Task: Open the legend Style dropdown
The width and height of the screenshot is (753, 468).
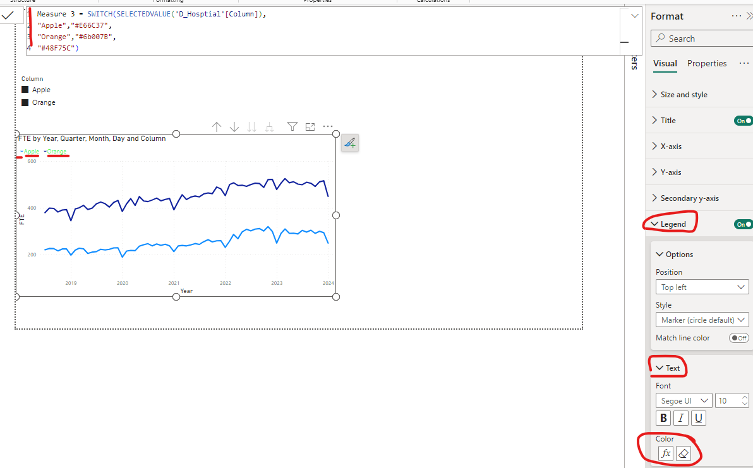Action: 702,320
